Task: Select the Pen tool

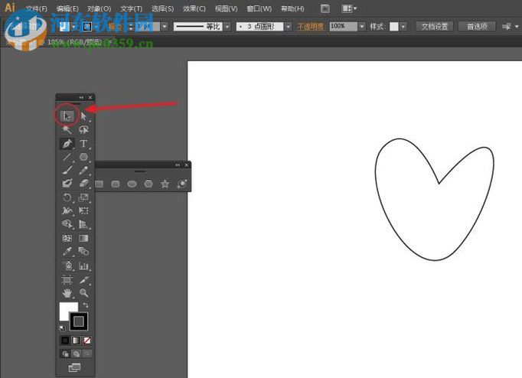Action: tap(67, 144)
